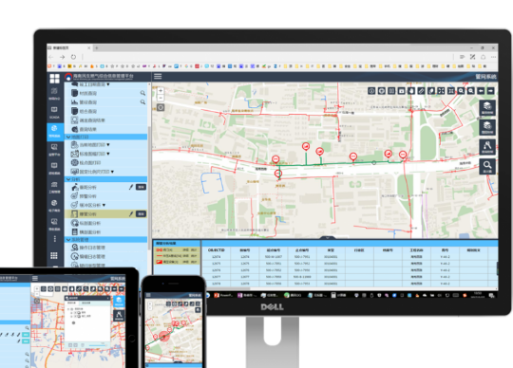Click the detail link in the 调压设备 legend row

(186, 262)
